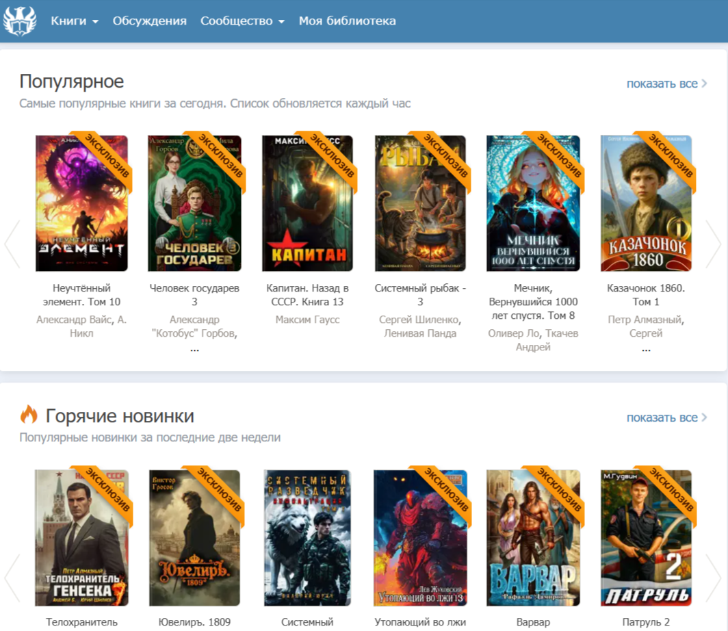Screen dimensions: 728x631
Task: Click the flame icon beside Горячие новинки
Action: [x=28, y=415]
